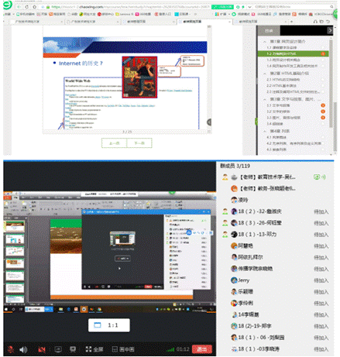The width and height of the screenshot is (340, 357).
Task: Open the chat bubble icon in meeting bar
Action: point(73,349)
